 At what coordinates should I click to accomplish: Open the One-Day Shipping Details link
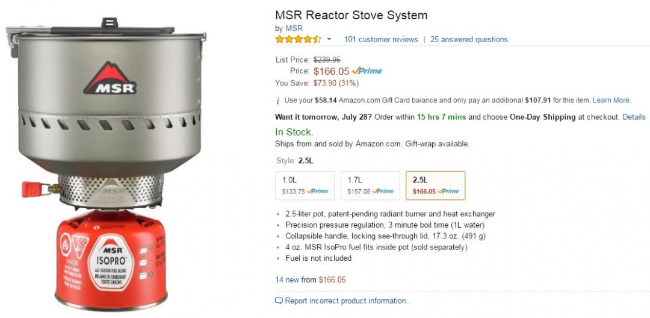click(634, 117)
